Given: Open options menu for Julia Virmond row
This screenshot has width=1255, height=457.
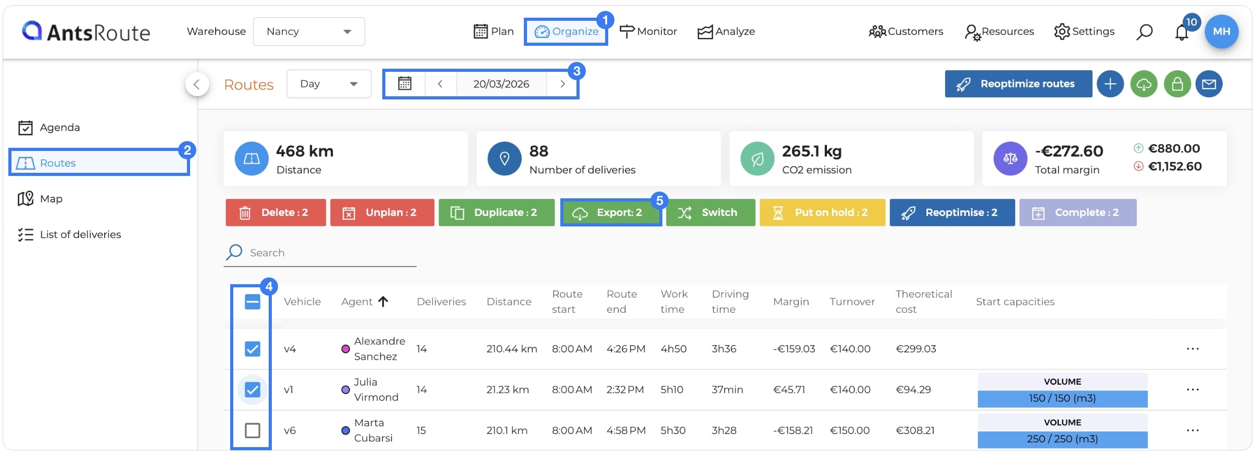Looking at the screenshot, I should click(x=1193, y=390).
